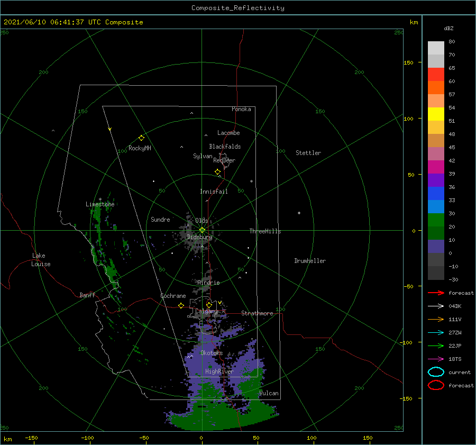Click the Airdrie label
Image resolution: width=476 pixels, height=445 pixels.
pyautogui.click(x=208, y=283)
